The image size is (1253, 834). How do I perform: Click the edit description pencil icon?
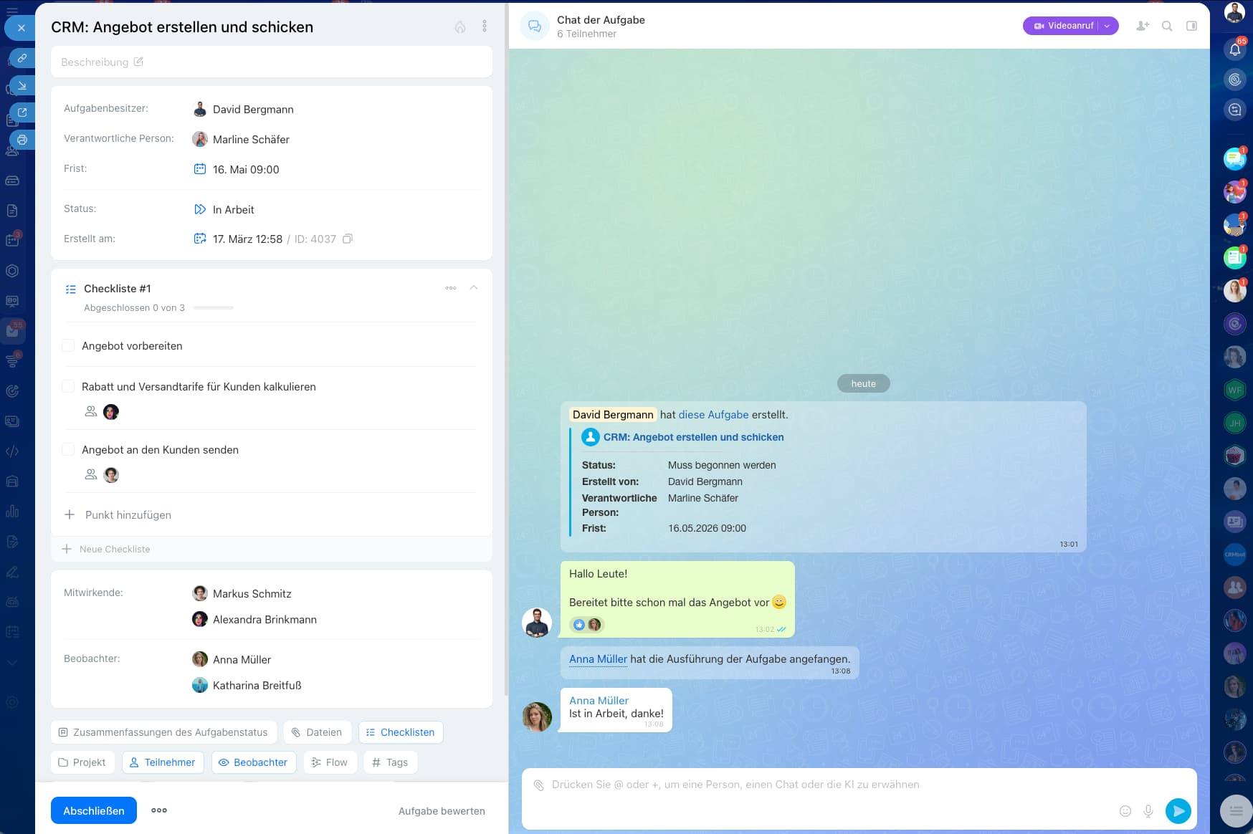(x=138, y=62)
